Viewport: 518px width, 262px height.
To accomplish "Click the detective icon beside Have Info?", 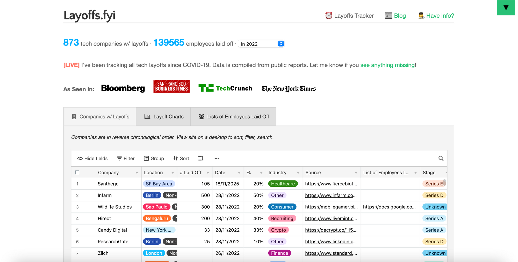I will coord(421,16).
